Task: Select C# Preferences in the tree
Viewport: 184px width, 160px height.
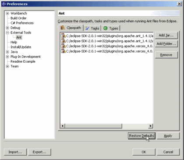Action: 22,23
